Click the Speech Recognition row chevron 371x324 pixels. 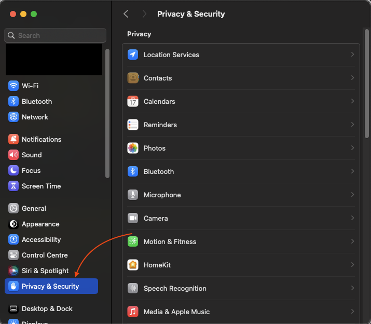coord(352,288)
